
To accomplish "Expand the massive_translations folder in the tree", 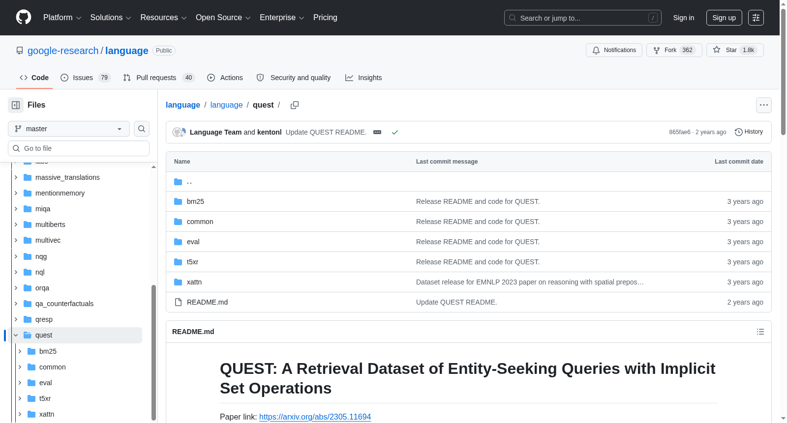I will pyautogui.click(x=16, y=177).
